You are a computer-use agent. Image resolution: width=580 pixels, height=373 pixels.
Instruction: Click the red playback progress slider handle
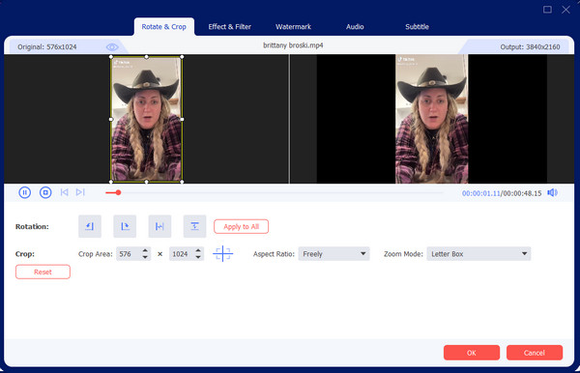[118, 192]
